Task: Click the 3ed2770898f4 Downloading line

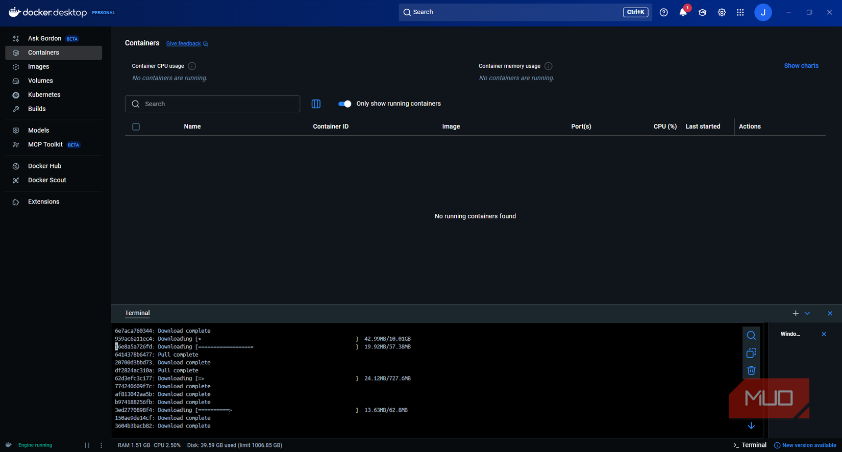Action: click(261, 410)
